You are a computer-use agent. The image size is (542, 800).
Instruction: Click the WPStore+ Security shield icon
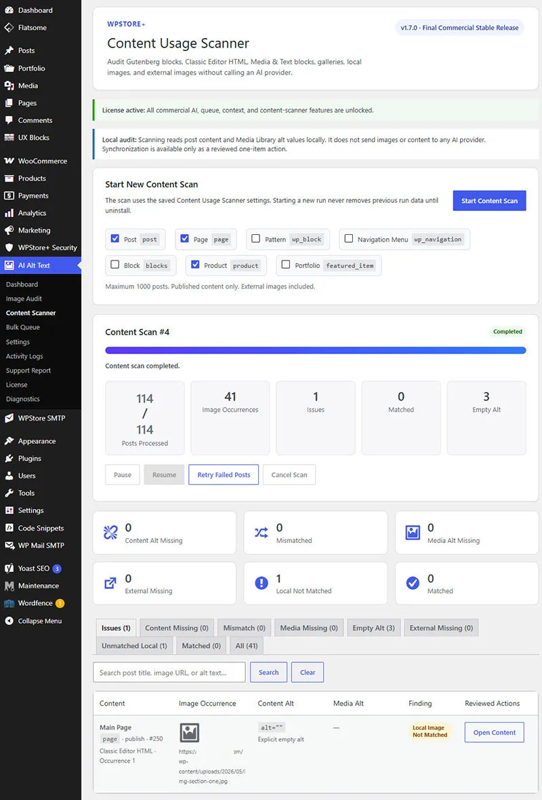tap(9, 248)
